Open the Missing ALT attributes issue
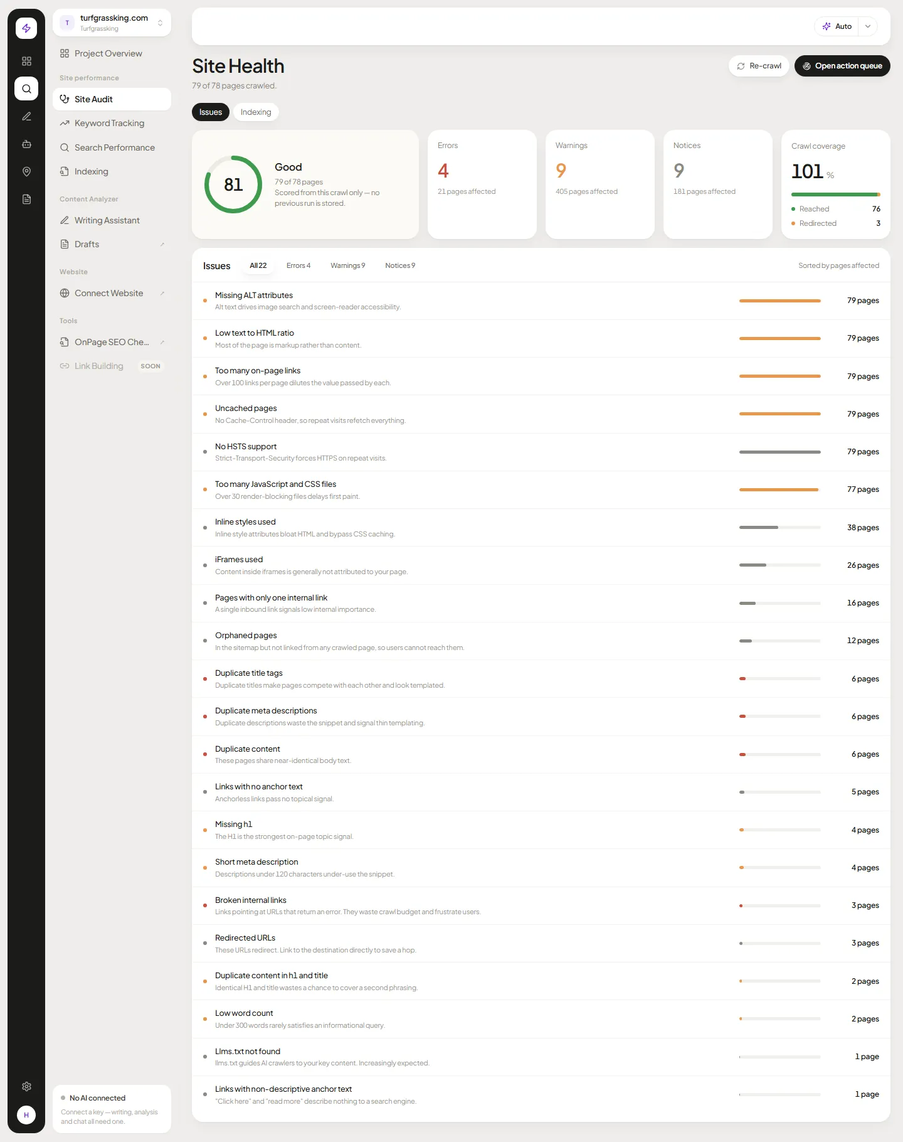 (541, 301)
